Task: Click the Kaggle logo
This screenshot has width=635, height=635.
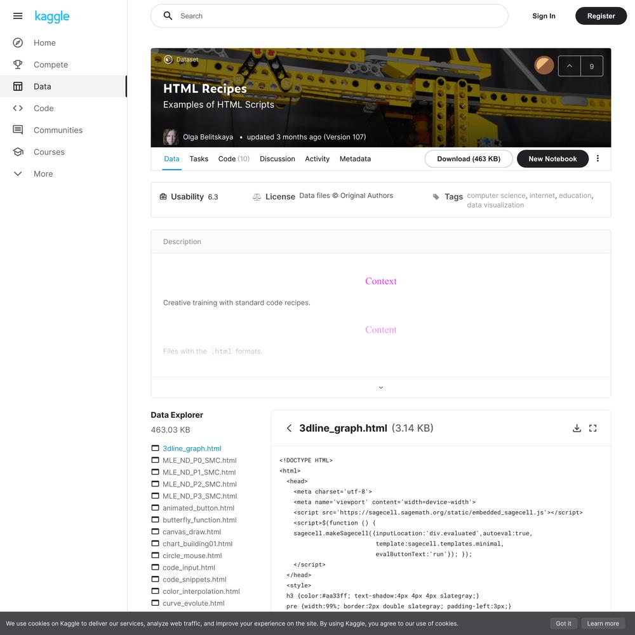Action: [x=52, y=17]
